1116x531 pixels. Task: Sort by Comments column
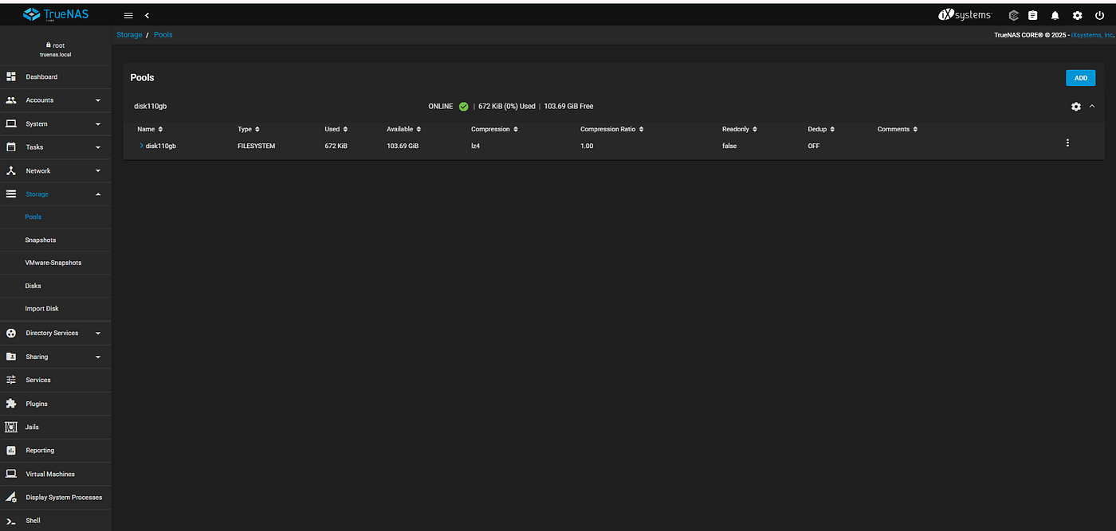tap(898, 129)
